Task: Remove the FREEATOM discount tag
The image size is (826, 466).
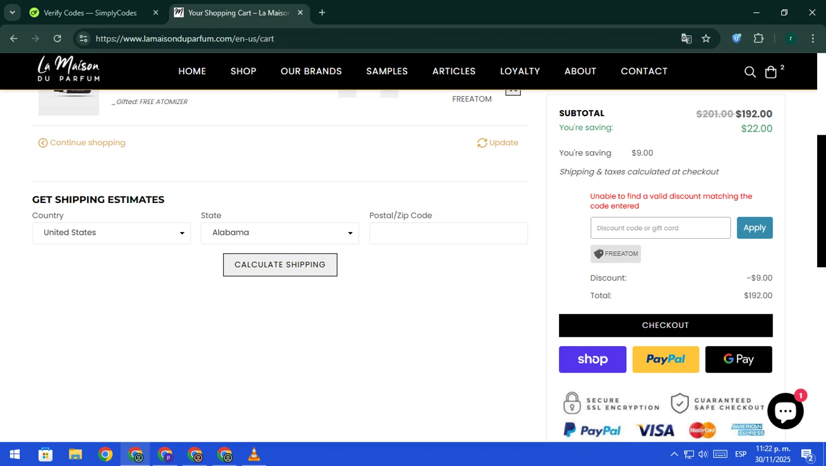Action: coord(616,254)
